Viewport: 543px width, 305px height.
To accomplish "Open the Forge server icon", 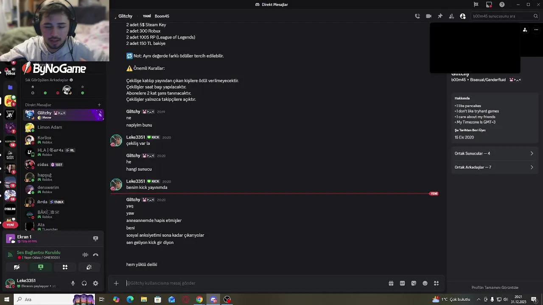I will [10, 72].
